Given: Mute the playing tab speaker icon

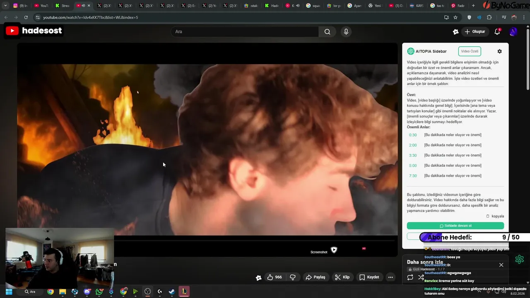Looking at the screenshot, I should click(83, 6).
